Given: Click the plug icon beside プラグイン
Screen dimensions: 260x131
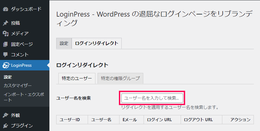Looking at the screenshot, I should point(6,126).
